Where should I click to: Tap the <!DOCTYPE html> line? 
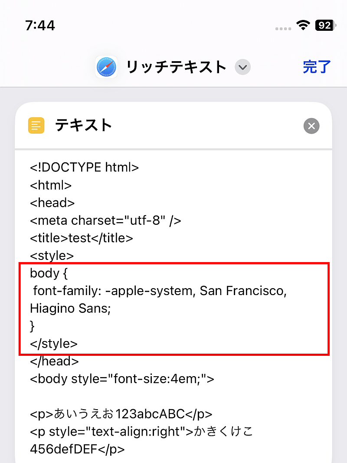[85, 167]
